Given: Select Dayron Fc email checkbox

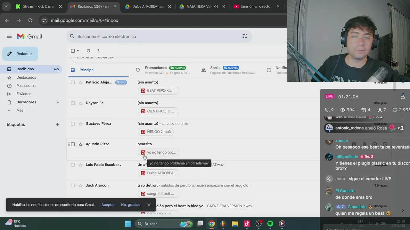Looking at the screenshot, I should pos(73,103).
